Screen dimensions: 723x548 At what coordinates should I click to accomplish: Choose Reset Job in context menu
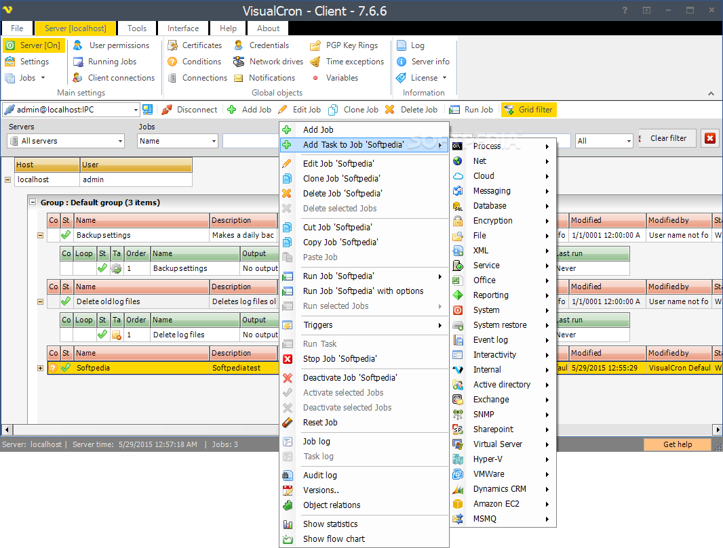coord(364,422)
